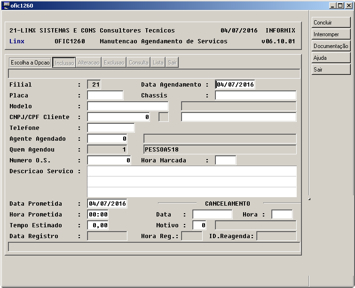Click the Data Prometida date field
Viewport: 355px width, 288px height.
point(107,203)
